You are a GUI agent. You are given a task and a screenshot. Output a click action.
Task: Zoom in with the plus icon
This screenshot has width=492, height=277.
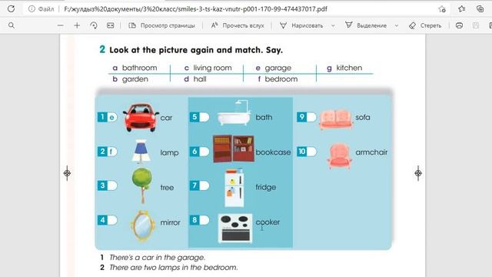click(77, 25)
